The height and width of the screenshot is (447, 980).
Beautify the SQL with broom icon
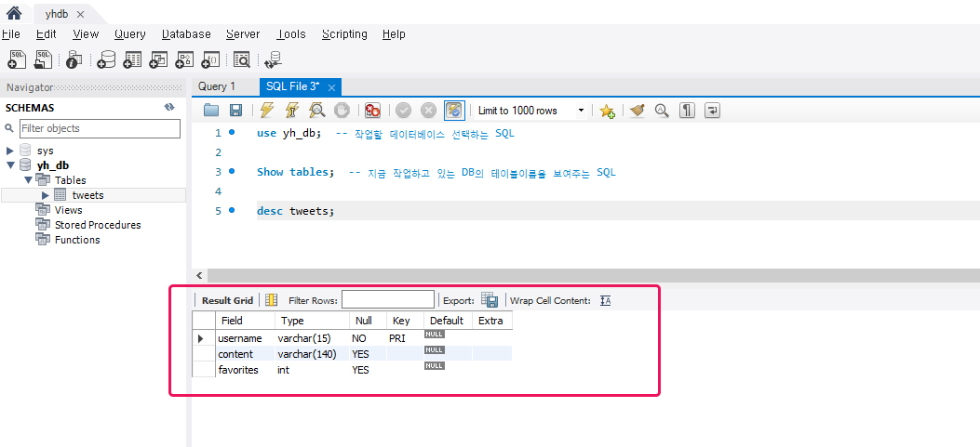[638, 111]
